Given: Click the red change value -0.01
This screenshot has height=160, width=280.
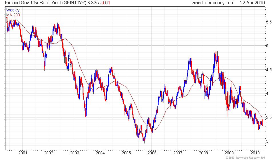Looking at the screenshot, I should coord(105,3).
